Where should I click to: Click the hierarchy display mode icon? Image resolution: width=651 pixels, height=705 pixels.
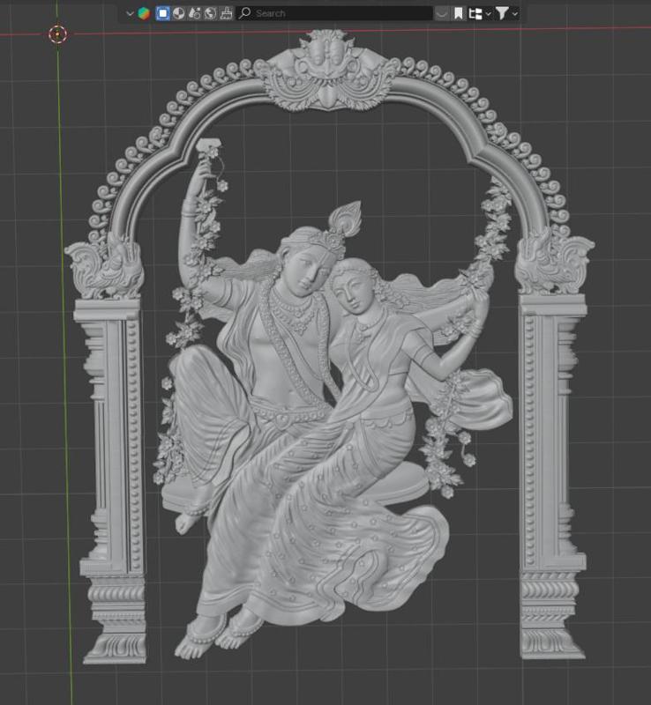coord(475,14)
